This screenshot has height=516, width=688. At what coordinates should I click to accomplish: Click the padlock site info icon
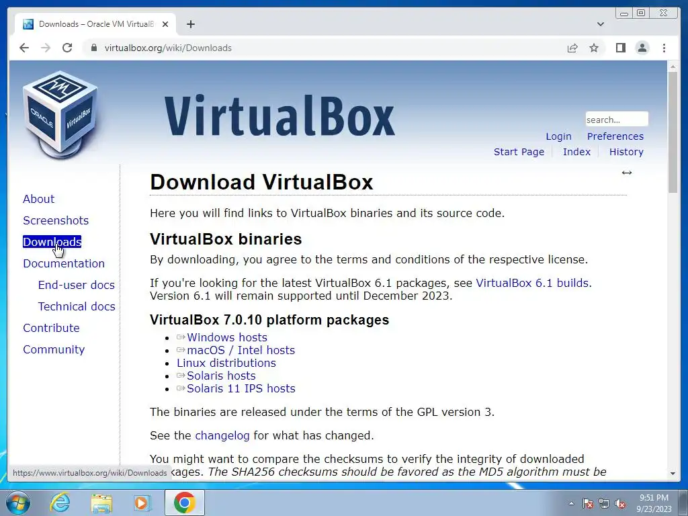93,48
